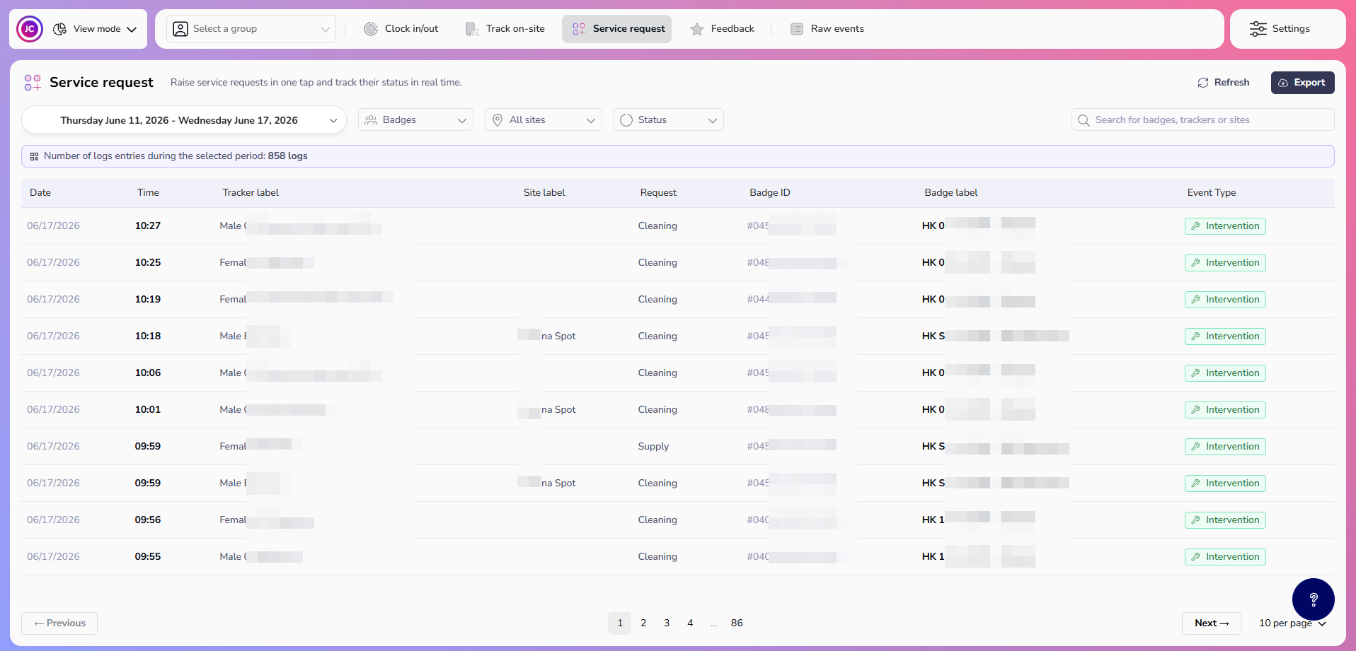Jump to the last page 86
The width and height of the screenshot is (1356, 651).
(737, 623)
